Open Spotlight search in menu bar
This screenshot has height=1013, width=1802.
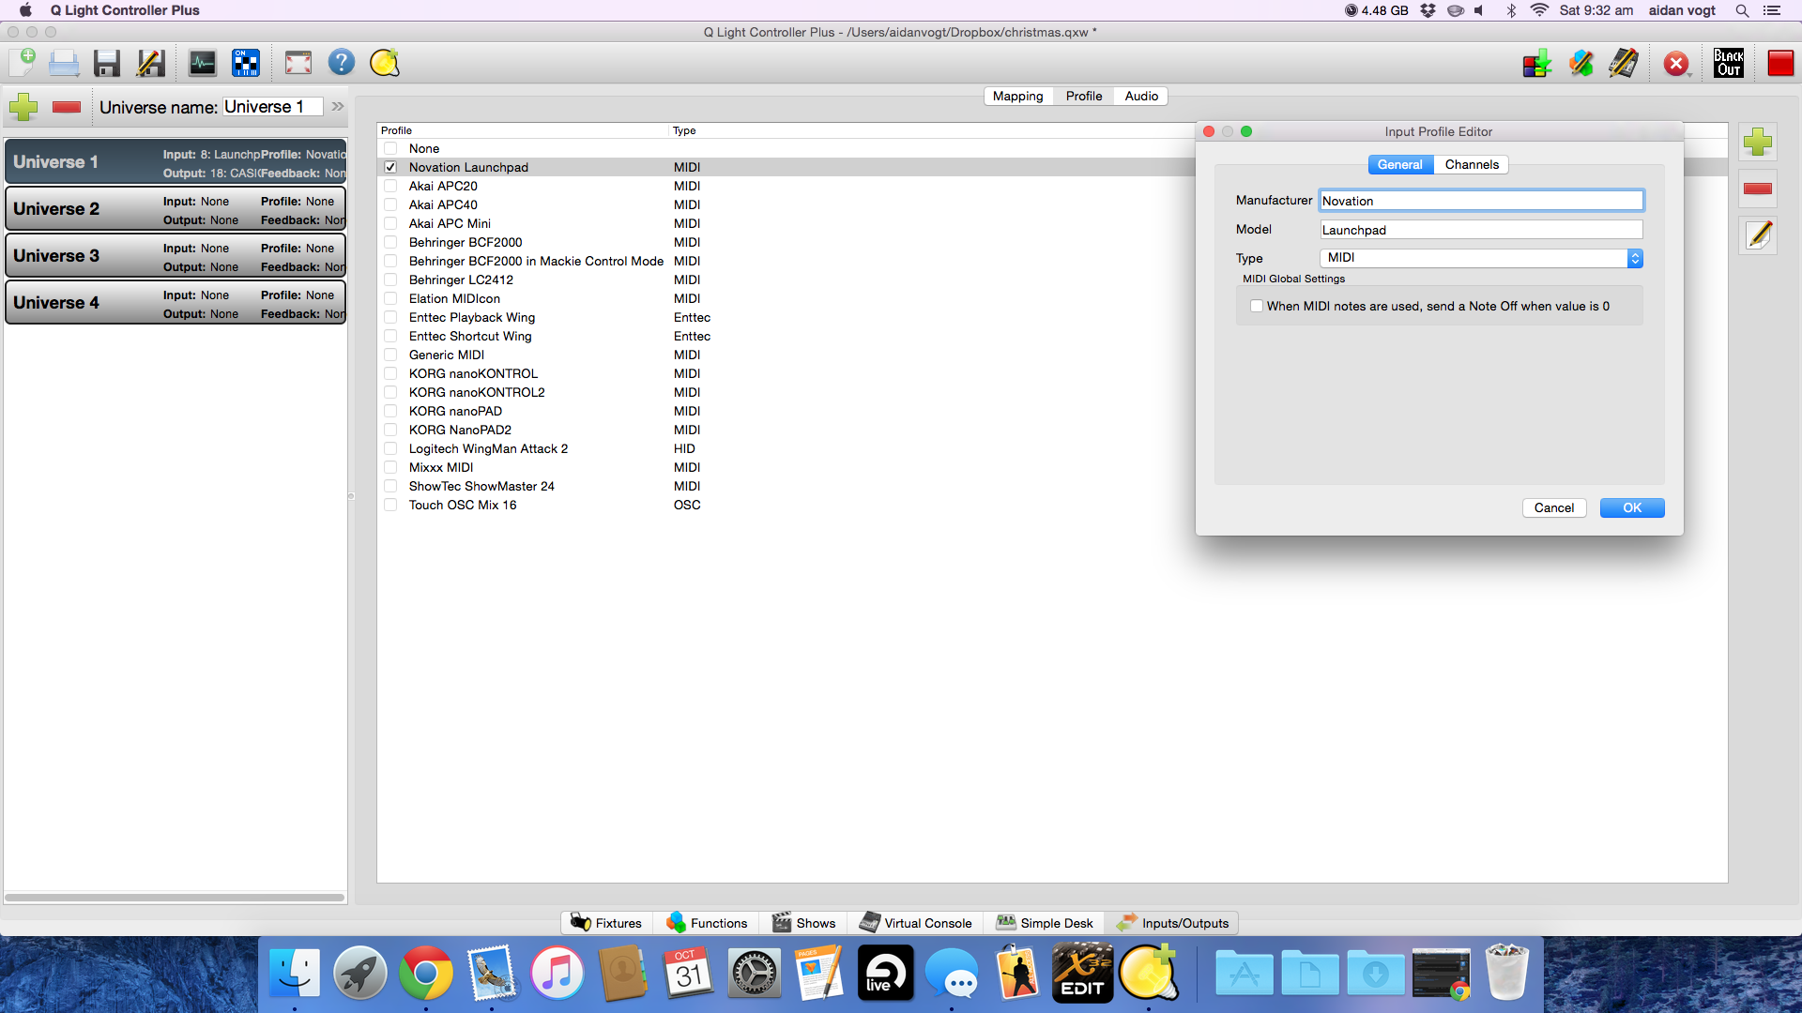(x=1742, y=10)
